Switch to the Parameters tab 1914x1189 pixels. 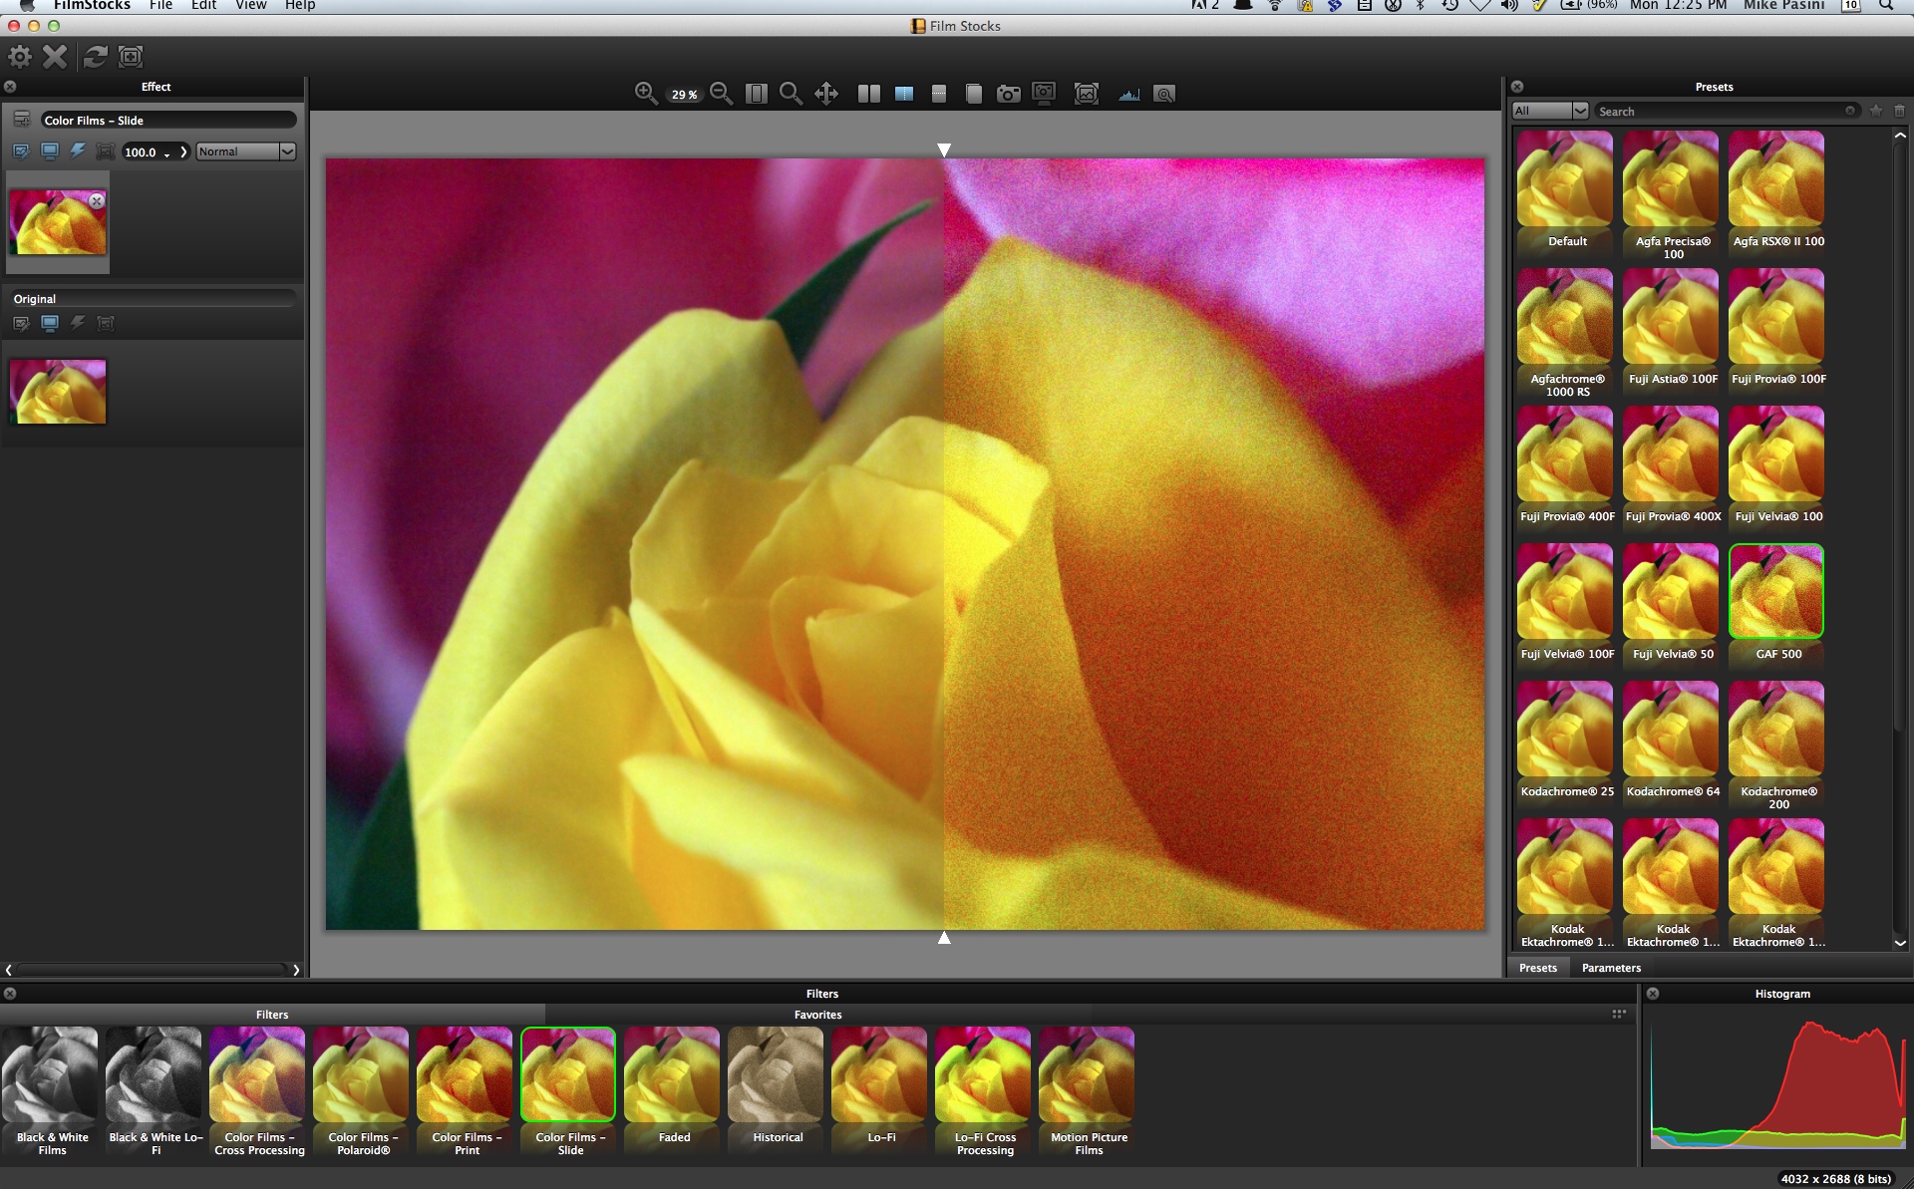[x=1610, y=968]
